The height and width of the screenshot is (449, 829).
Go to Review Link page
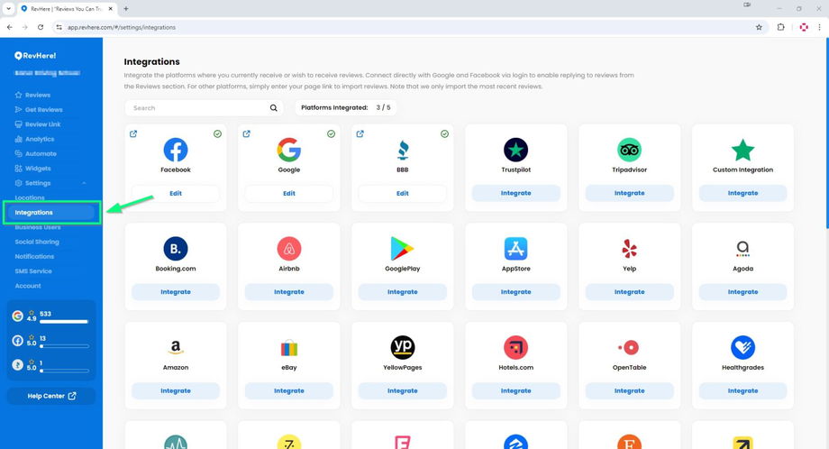pyautogui.click(x=38, y=124)
